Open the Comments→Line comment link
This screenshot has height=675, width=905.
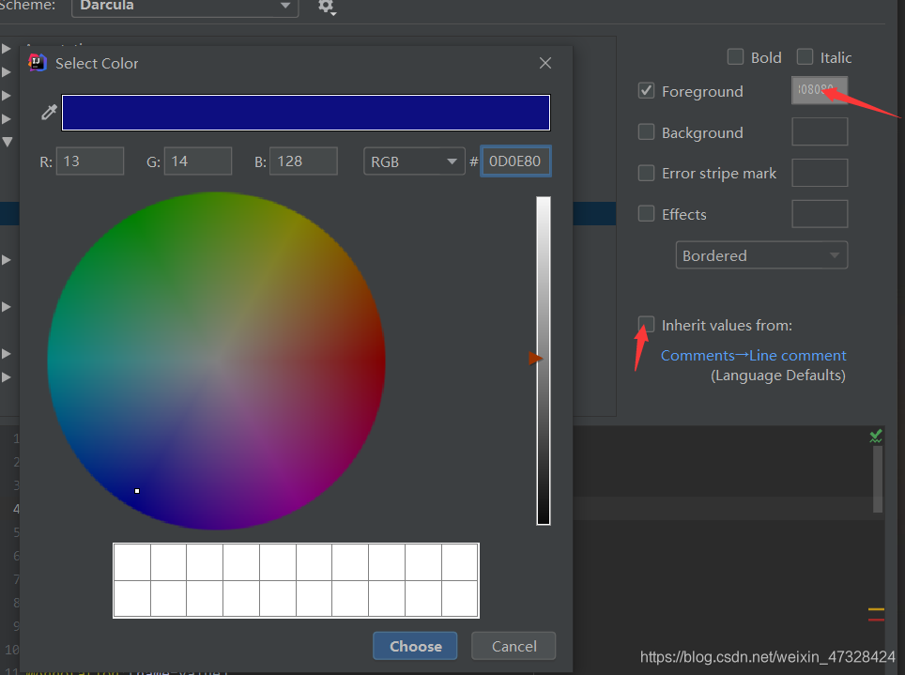(x=753, y=355)
